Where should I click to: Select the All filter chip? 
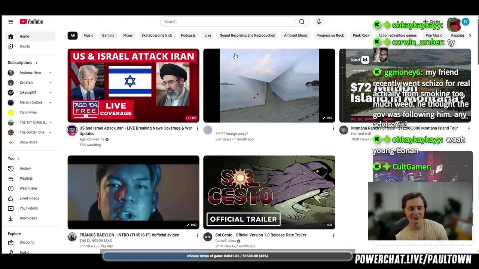(x=73, y=35)
